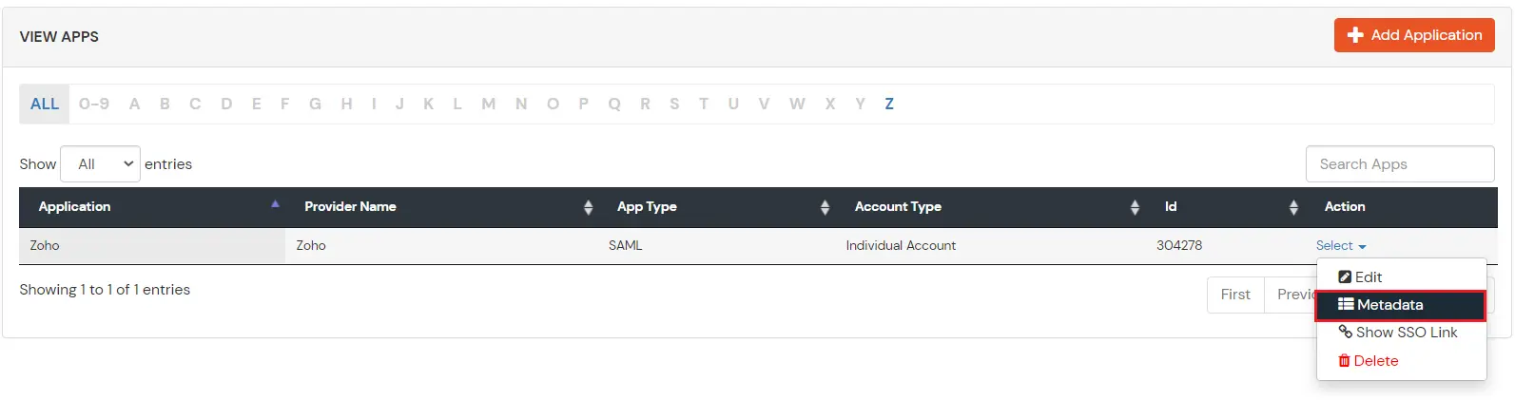Screen dimensions: 1515x400
Task: Click the 'Showing 1 to 1 of 1 entries' text
Action: coord(105,290)
